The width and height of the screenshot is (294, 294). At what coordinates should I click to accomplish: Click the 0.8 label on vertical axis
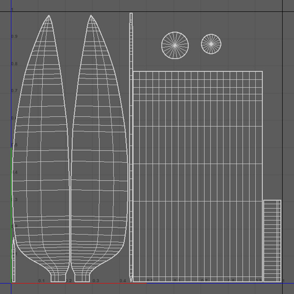click(14, 64)
